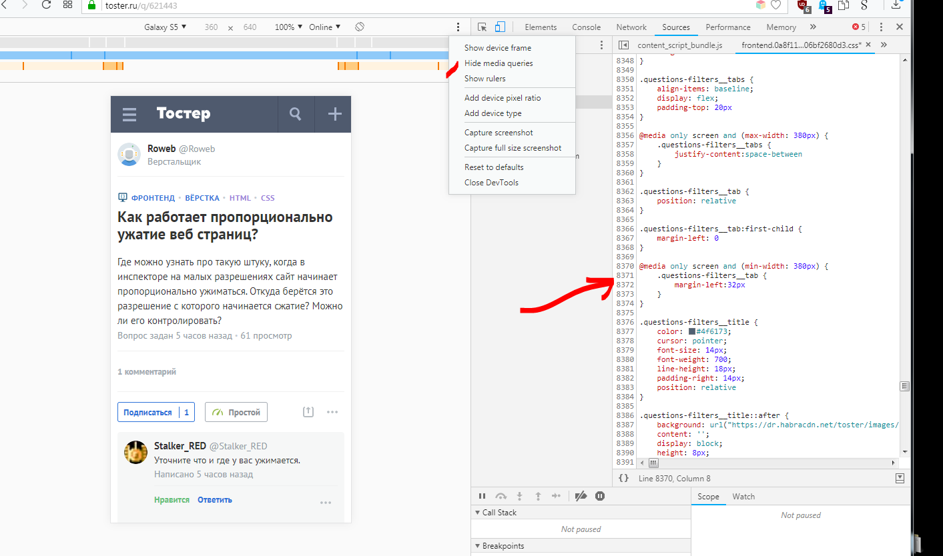Switch to the Console panel tab
The width and height of the screenshot is (943, 556).
pyautogui.click(x=587, y=27)
